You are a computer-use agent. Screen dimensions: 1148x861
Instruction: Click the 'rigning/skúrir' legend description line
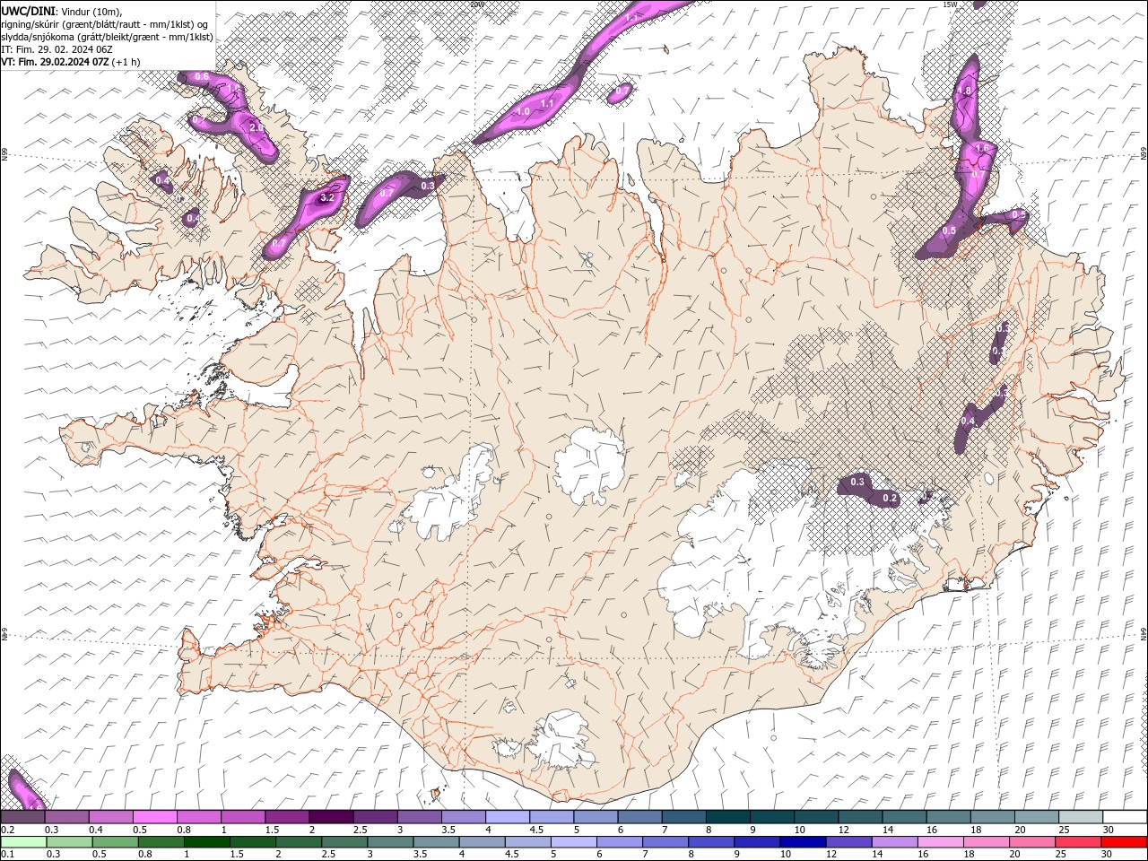[x=107, y=23]
